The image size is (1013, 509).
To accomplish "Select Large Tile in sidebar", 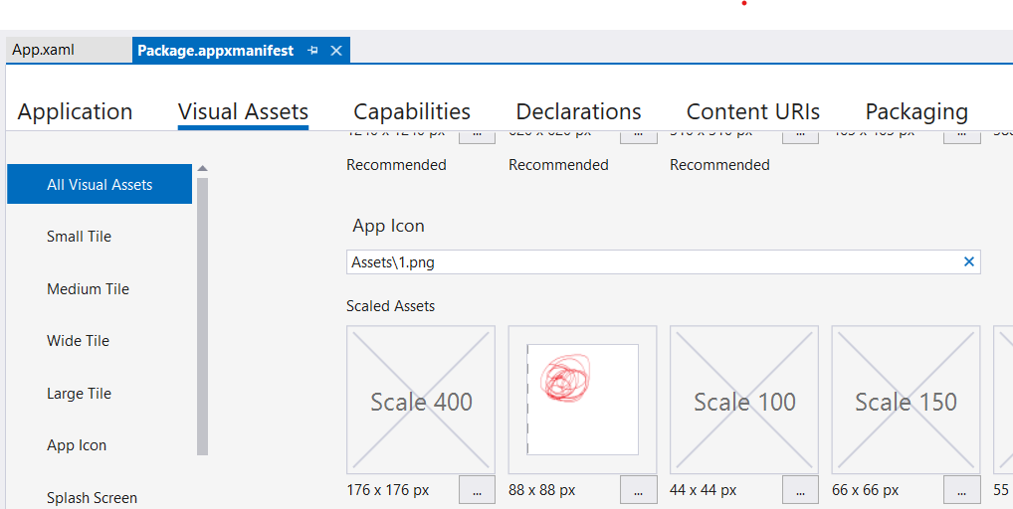I will tap(79, 394).
